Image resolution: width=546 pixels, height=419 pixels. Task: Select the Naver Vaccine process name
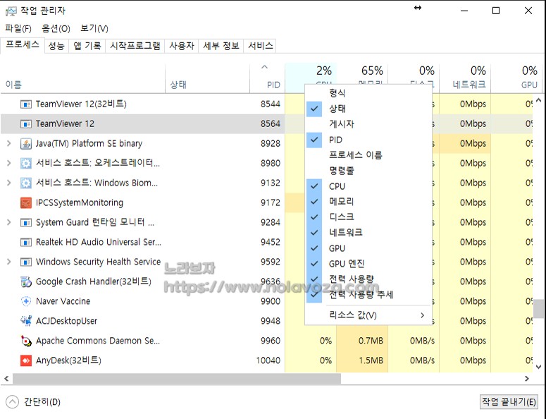tap(63, 301)
